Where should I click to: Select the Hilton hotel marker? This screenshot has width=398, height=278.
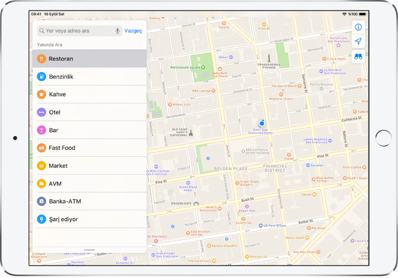231,57
